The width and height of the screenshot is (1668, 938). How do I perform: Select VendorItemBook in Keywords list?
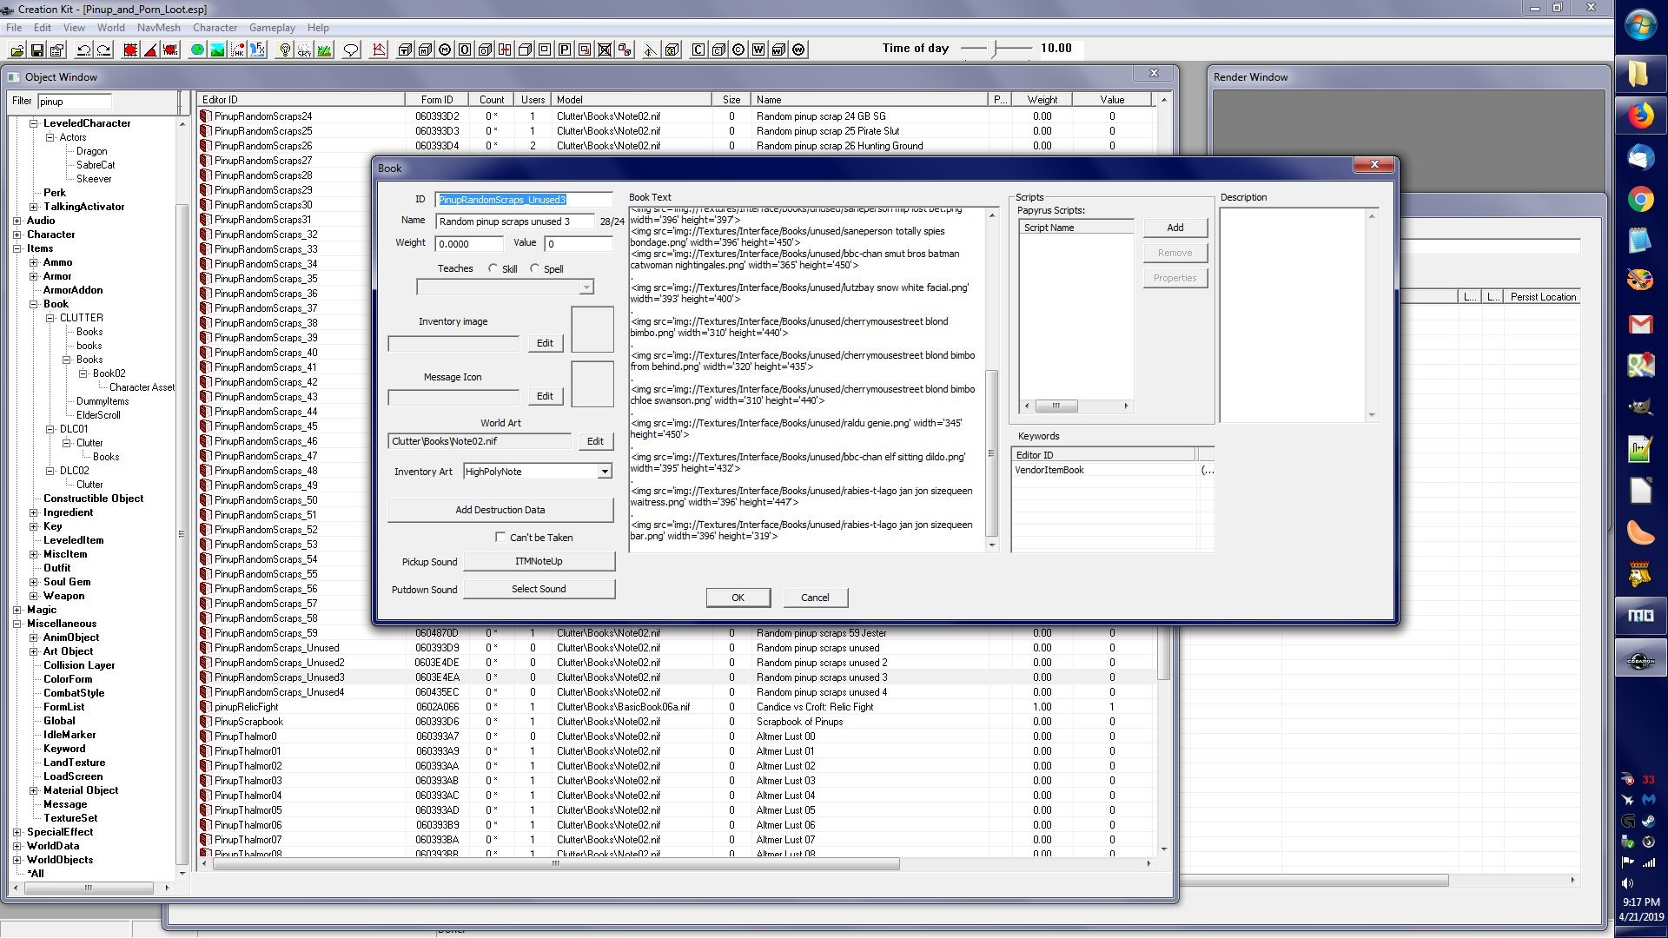[1112, 470]
